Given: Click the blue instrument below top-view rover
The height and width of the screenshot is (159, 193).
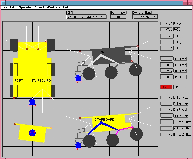Looking at the screenshot, I should (32, 102).
